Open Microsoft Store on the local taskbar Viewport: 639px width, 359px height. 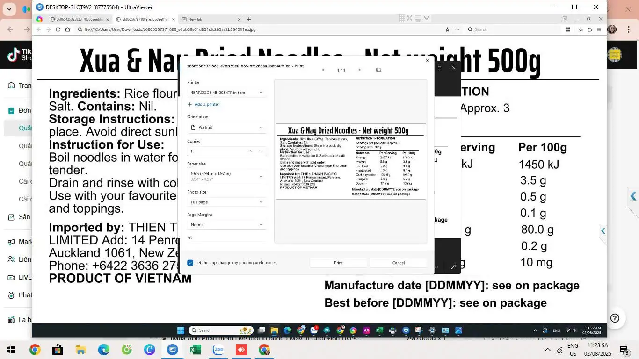58,350
